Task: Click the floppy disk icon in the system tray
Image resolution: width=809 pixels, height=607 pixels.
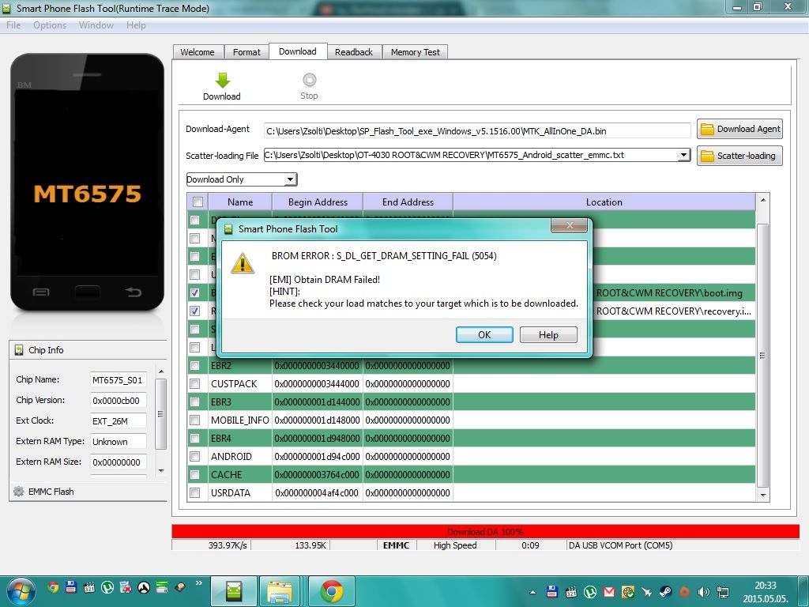Action: (x=552, y=592)
